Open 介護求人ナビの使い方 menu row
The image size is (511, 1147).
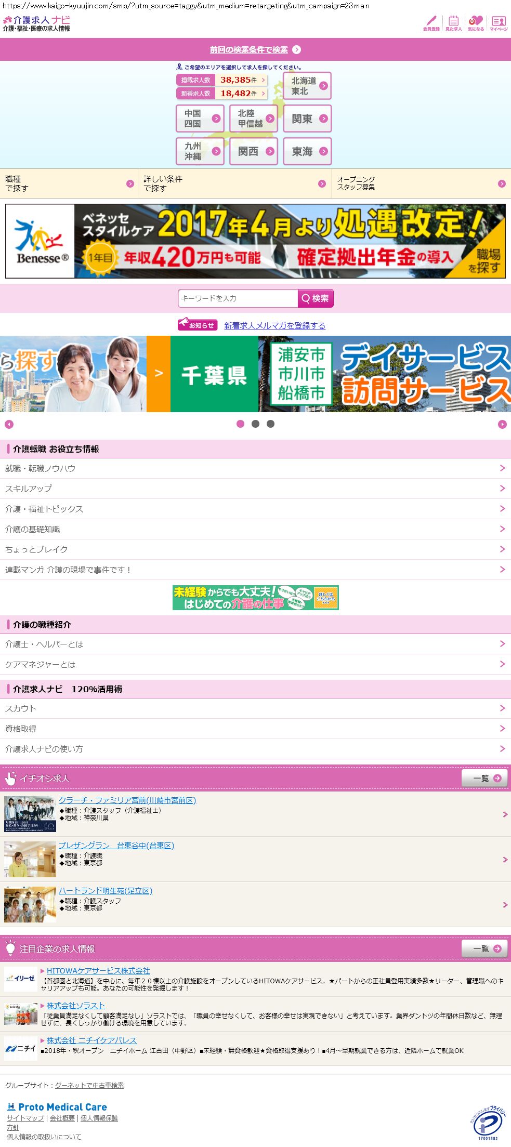255,749
